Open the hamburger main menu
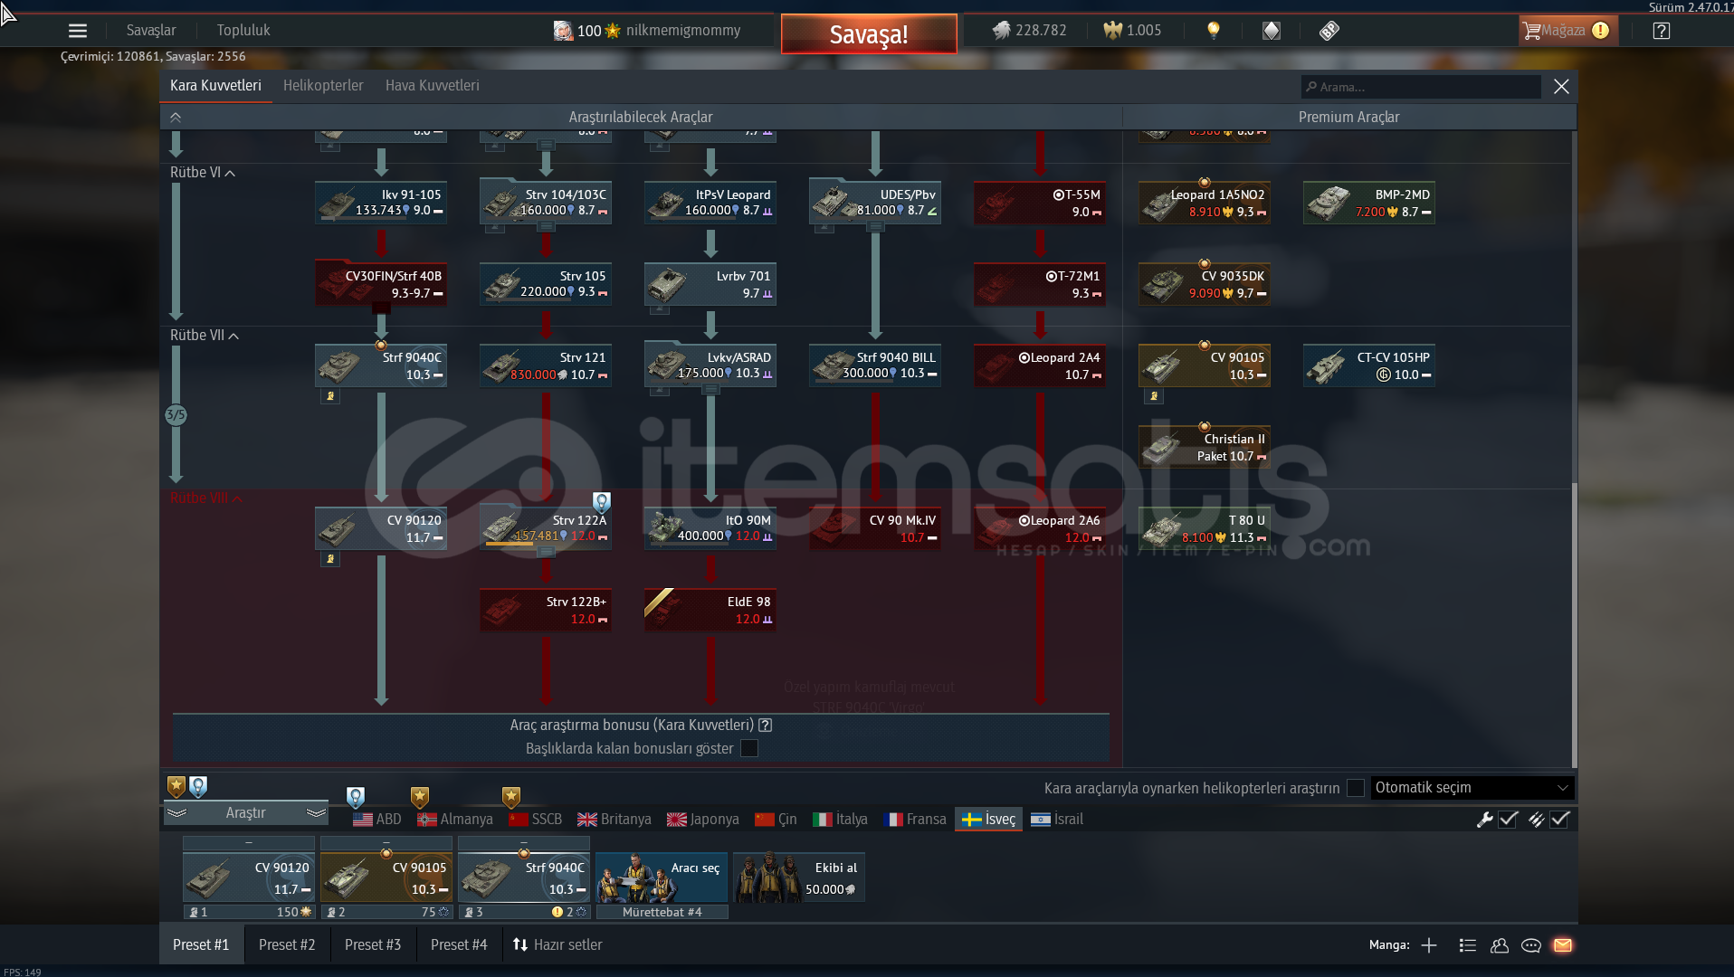This screenshot has height=977, width=1734. 78,31
